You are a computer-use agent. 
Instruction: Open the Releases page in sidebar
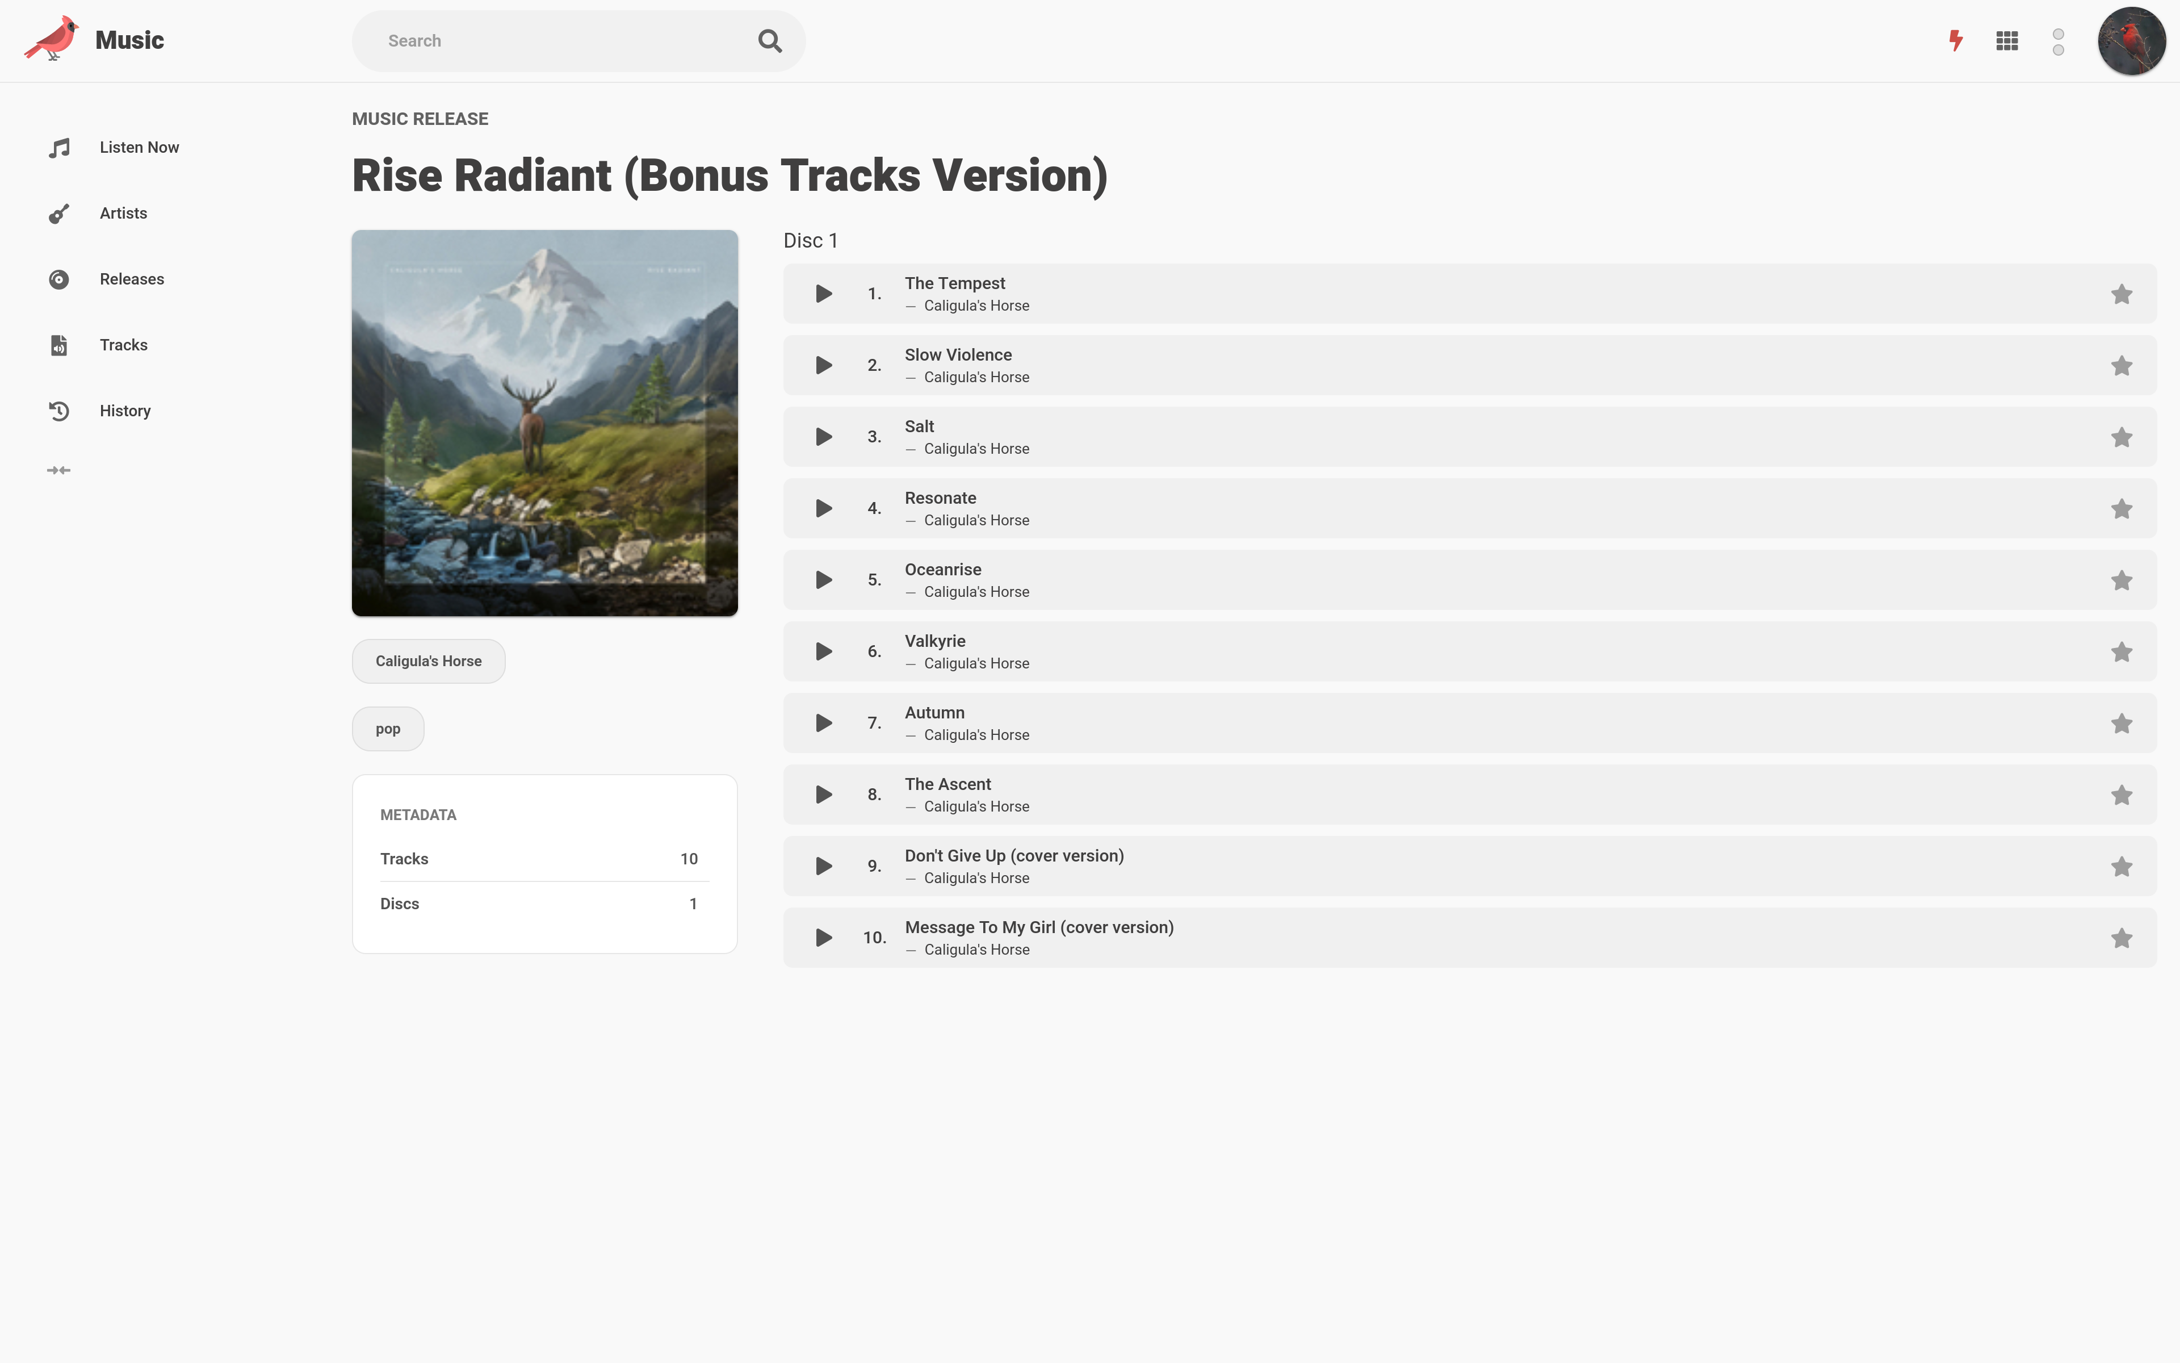click(x=132, y=279)
